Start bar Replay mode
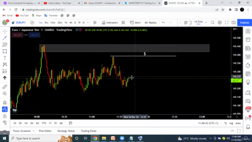Viewport: 252px width, 142px height. click(150, 23)
